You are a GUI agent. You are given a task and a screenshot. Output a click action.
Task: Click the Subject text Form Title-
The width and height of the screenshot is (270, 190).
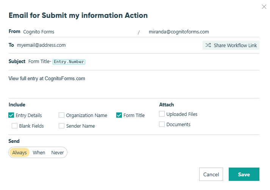pos(40,62)
